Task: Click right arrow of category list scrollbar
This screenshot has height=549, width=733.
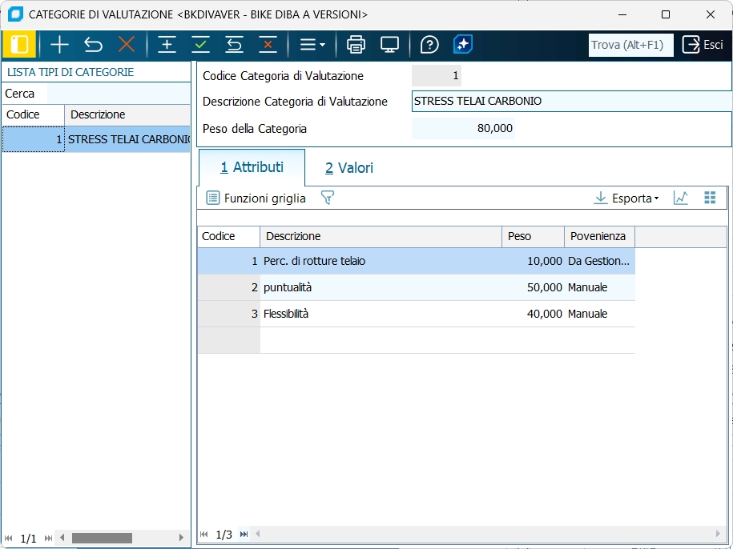Action: click(181, 538)
